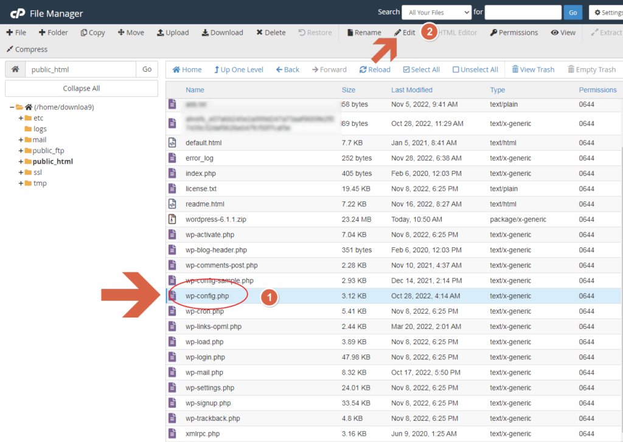This screenshot has width=623, height=442.
Task: Click Select All checkbox link
Action: point(421,69)
